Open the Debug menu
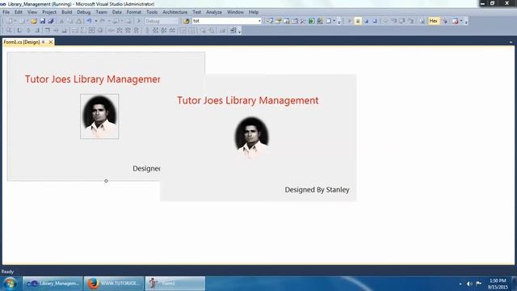Screen dimensions: 517x291 [84, 12]
